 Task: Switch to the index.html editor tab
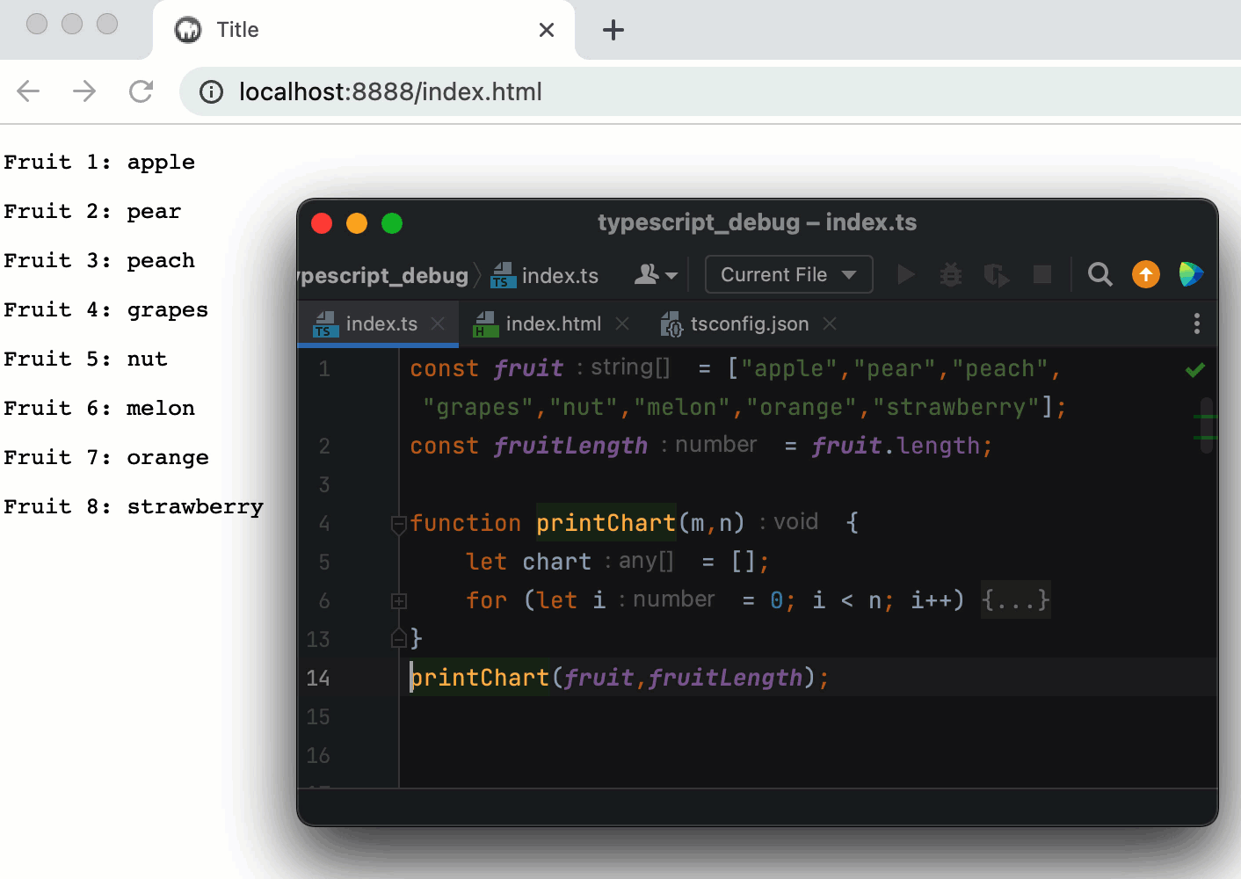(x=552, y=323)
